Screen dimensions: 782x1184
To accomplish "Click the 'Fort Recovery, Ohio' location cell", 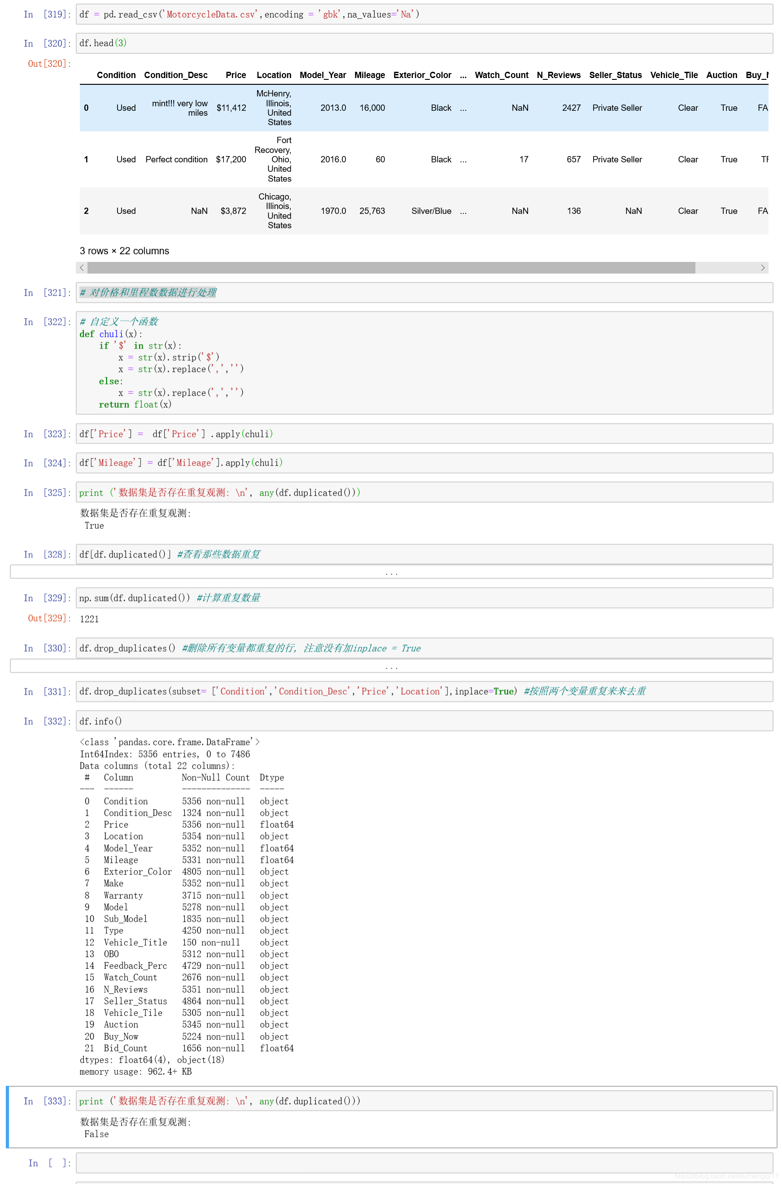I will (x=273, y=160).
